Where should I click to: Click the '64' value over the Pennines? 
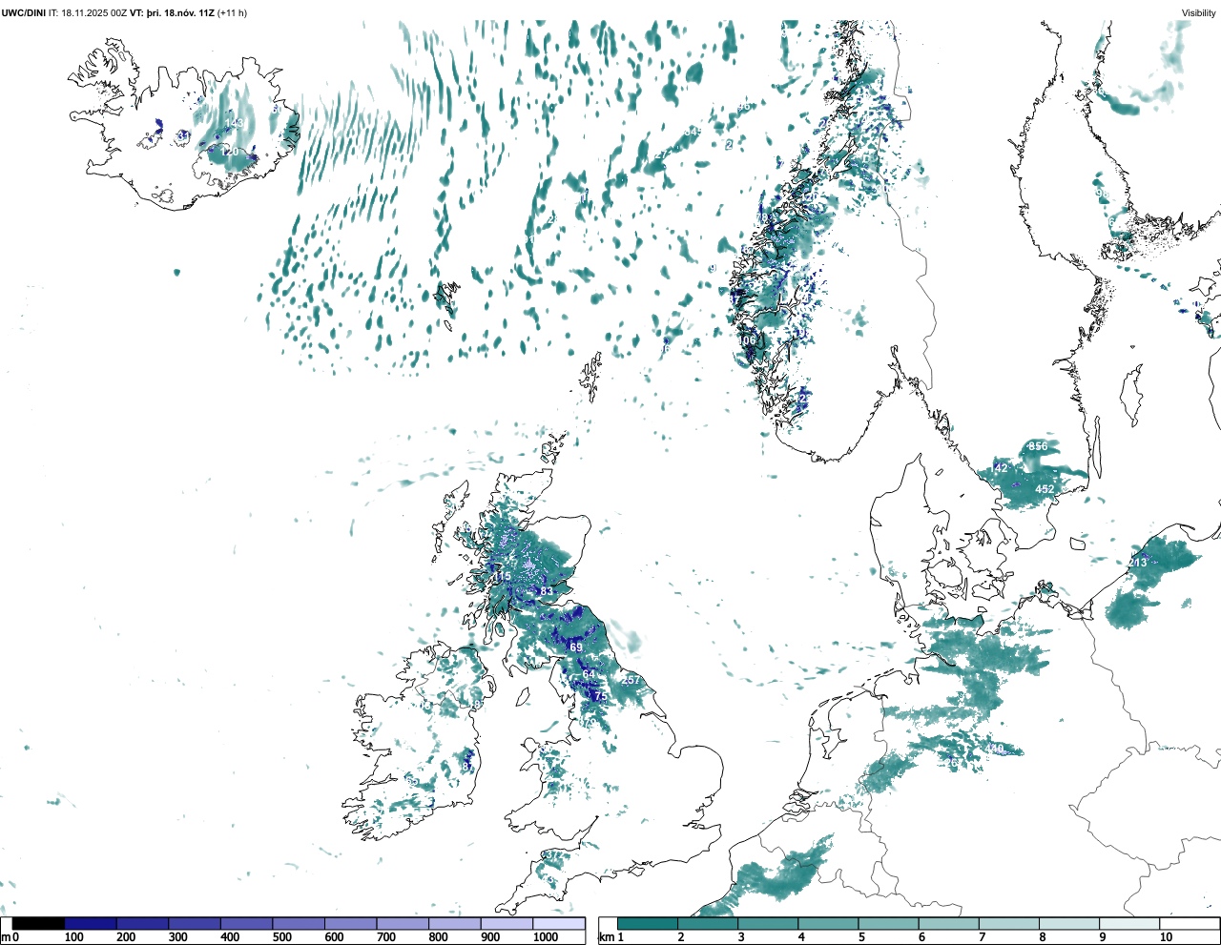tap(589, 674)
